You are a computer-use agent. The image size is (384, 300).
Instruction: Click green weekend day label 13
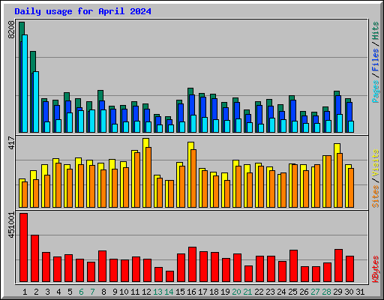pyautogui.click(x=157, y=292)
